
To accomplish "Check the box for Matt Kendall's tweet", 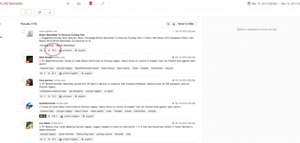I will (x=24, y=57).
